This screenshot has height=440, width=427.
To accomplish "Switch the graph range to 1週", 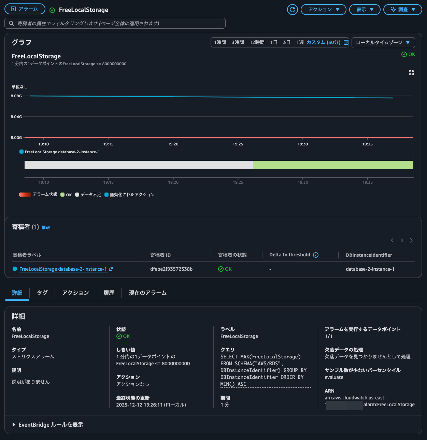I will (299, 42).
